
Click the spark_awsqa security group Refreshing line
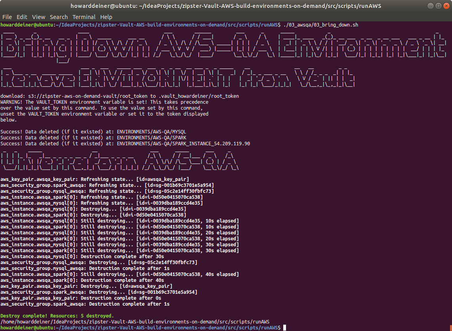107,185
